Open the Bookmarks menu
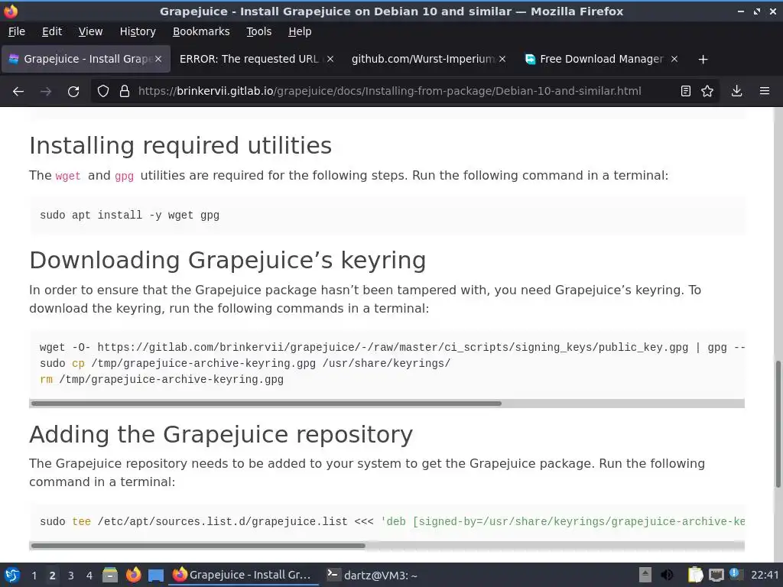783x587 pixels. (201, 31)
